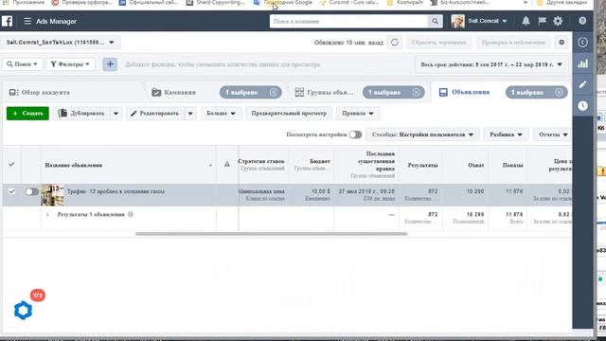Open the settings gear in top header
This screenshot has height=341, width=606.
[558, 21]
